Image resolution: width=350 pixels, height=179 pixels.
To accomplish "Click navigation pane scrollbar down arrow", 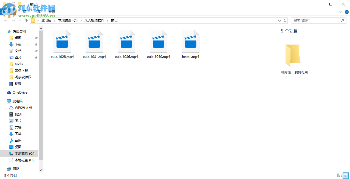I will pyautogui.click(x=41, y=170).
